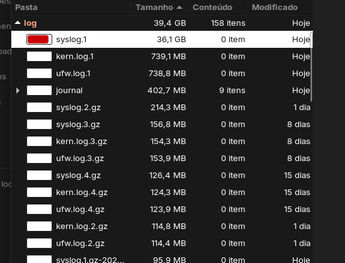Select the syslog.3.gz row
Screen dimensions: 345x263
point(162,124)
